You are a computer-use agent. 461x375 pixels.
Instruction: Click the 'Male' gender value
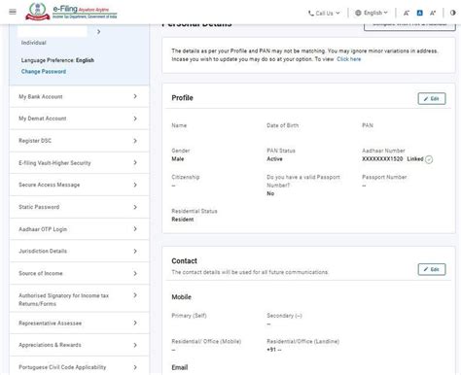[178, 159]
